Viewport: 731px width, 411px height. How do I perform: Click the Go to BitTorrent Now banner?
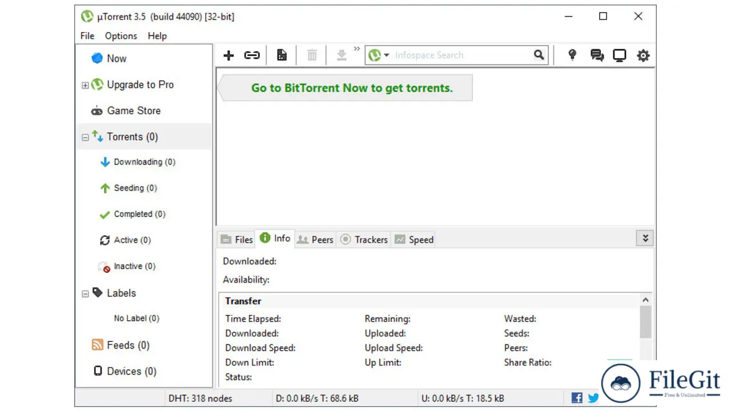344,88
